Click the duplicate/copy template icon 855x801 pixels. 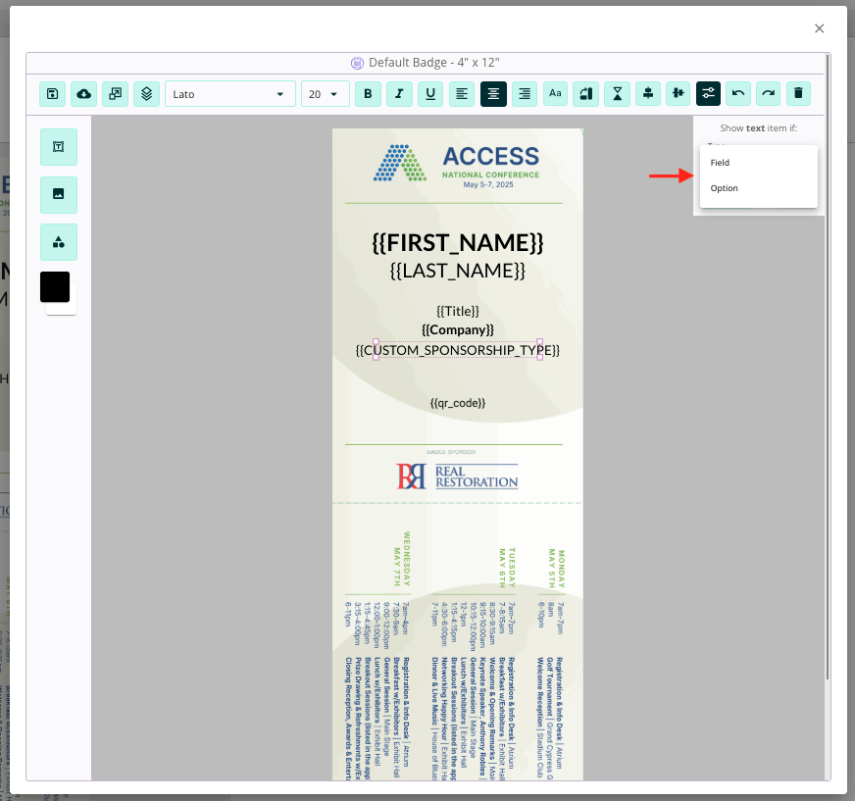(x=115, y=94)
